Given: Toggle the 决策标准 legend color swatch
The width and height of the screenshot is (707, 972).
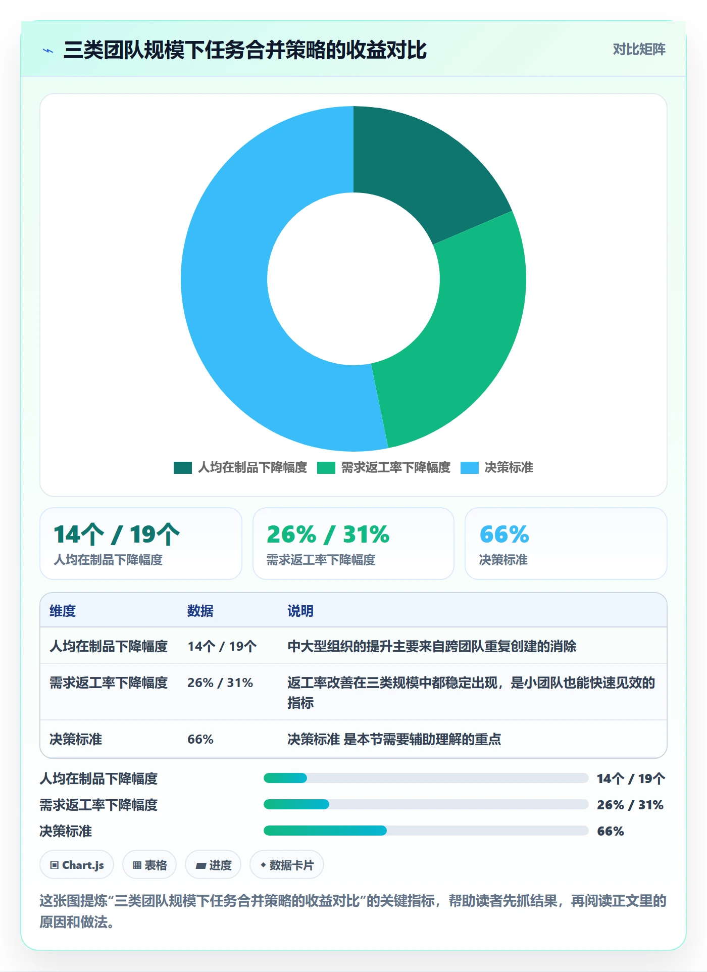Looking at the screenshot, I should tap(469, 468).
